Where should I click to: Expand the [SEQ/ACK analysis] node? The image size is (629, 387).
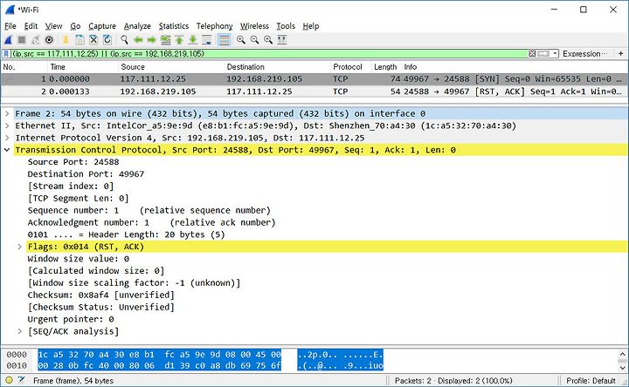point(19,331)
